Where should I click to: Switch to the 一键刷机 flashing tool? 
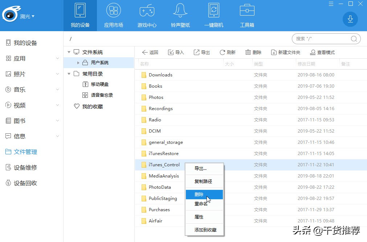coord(213,14)
